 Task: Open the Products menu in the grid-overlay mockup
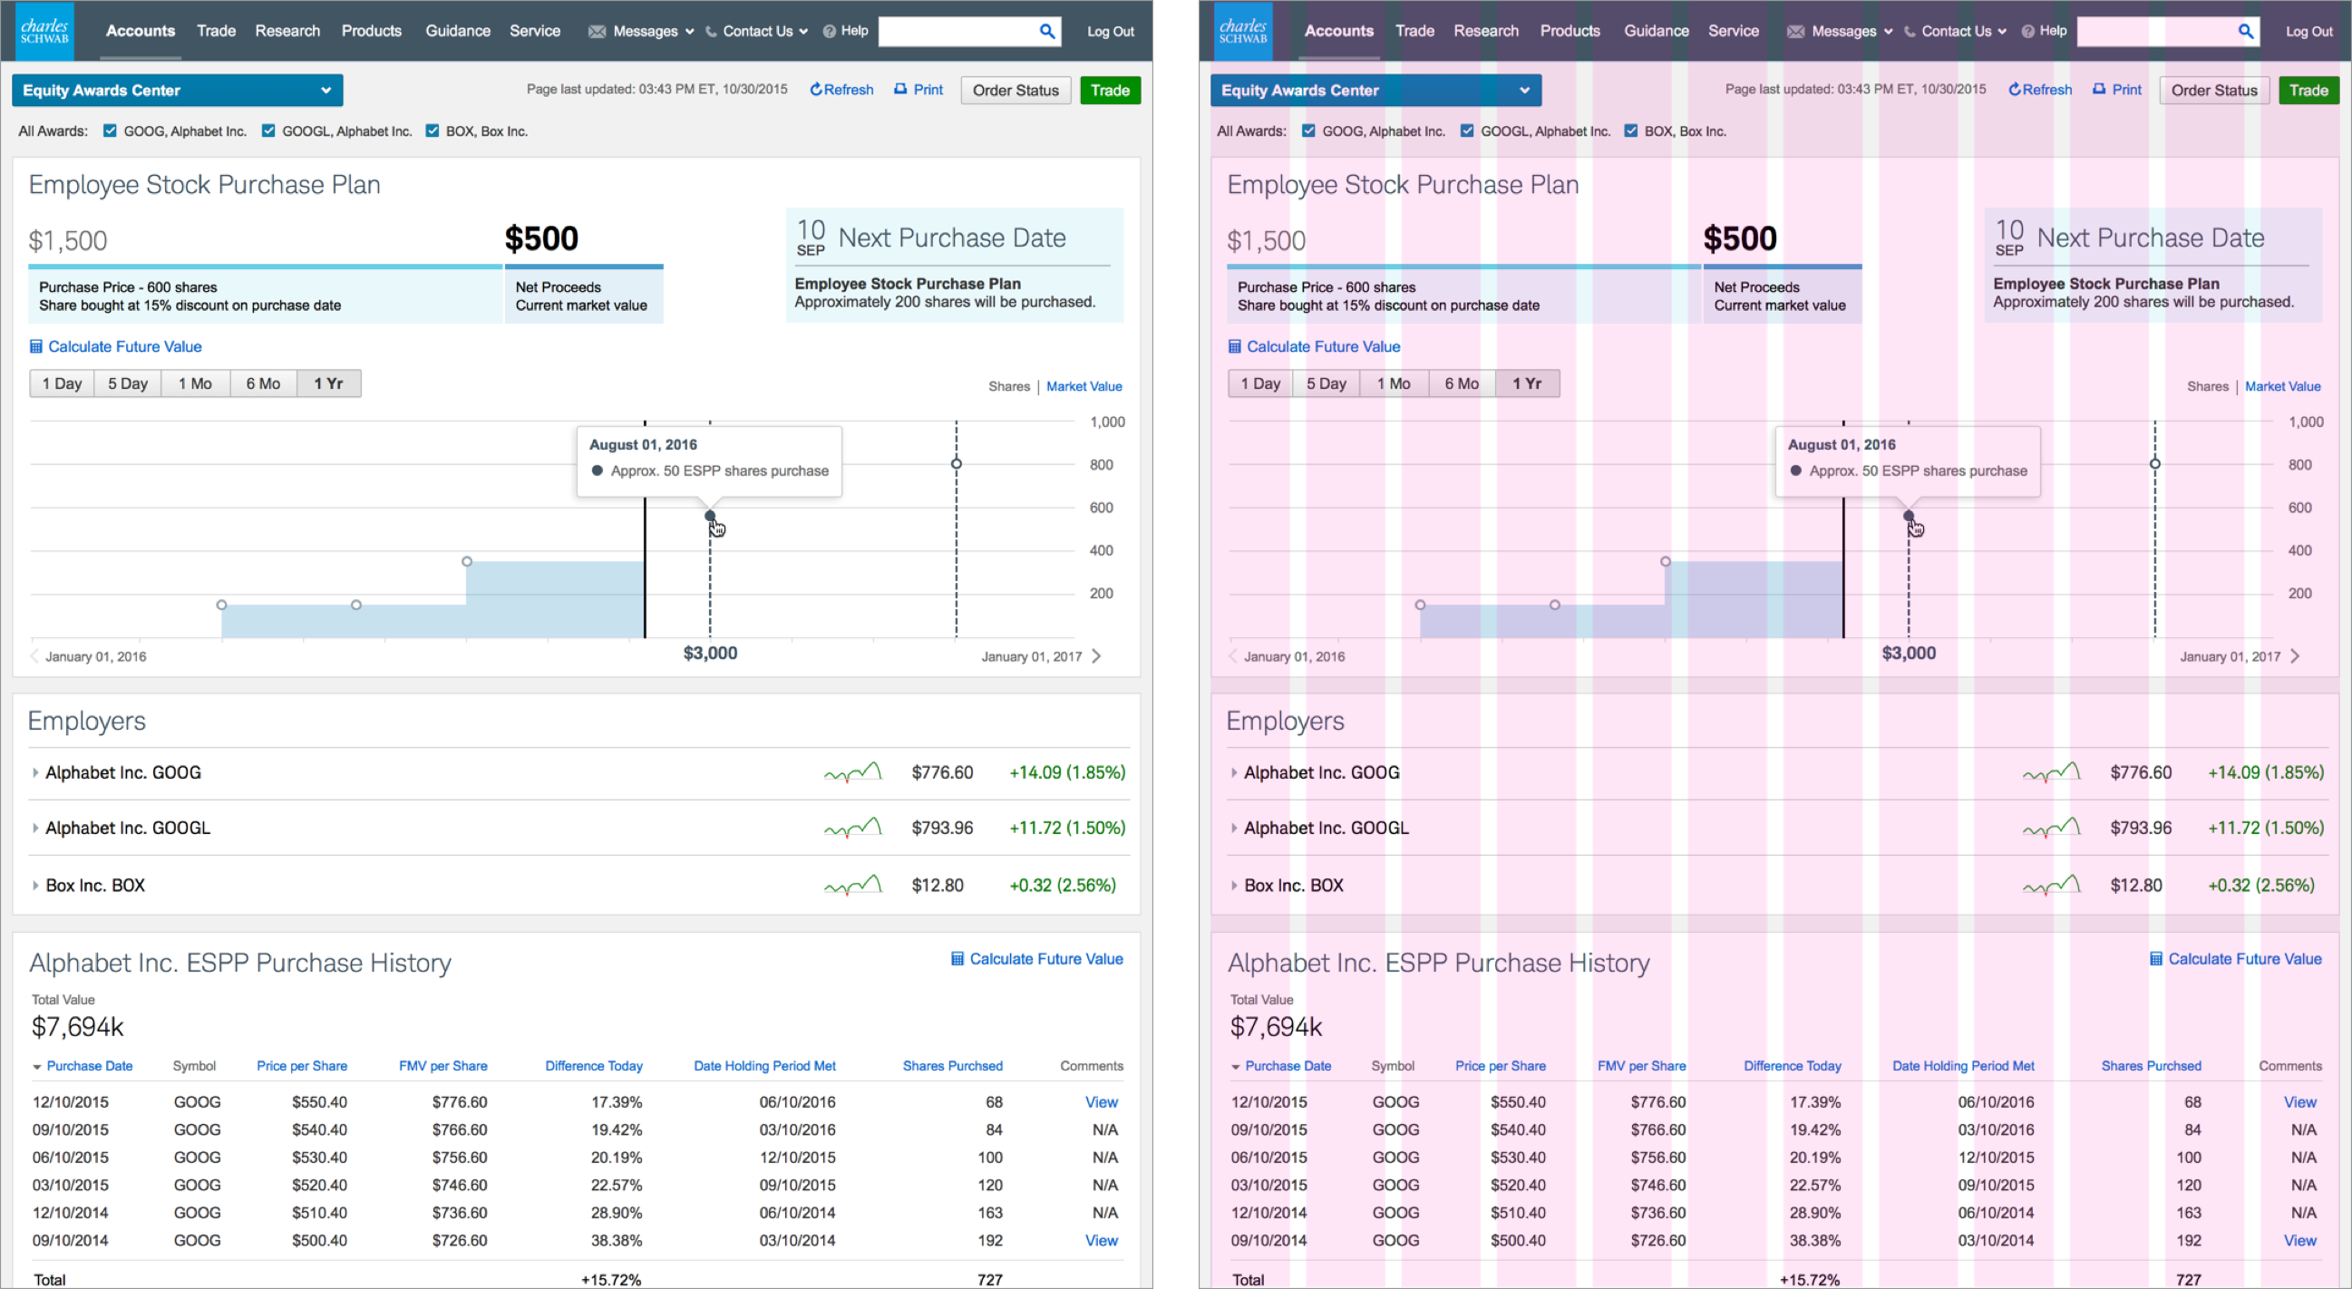click(x=1570, y=31)
